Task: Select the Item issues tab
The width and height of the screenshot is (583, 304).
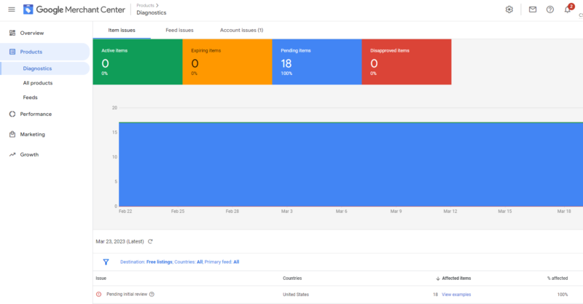Action: point(121,30)
